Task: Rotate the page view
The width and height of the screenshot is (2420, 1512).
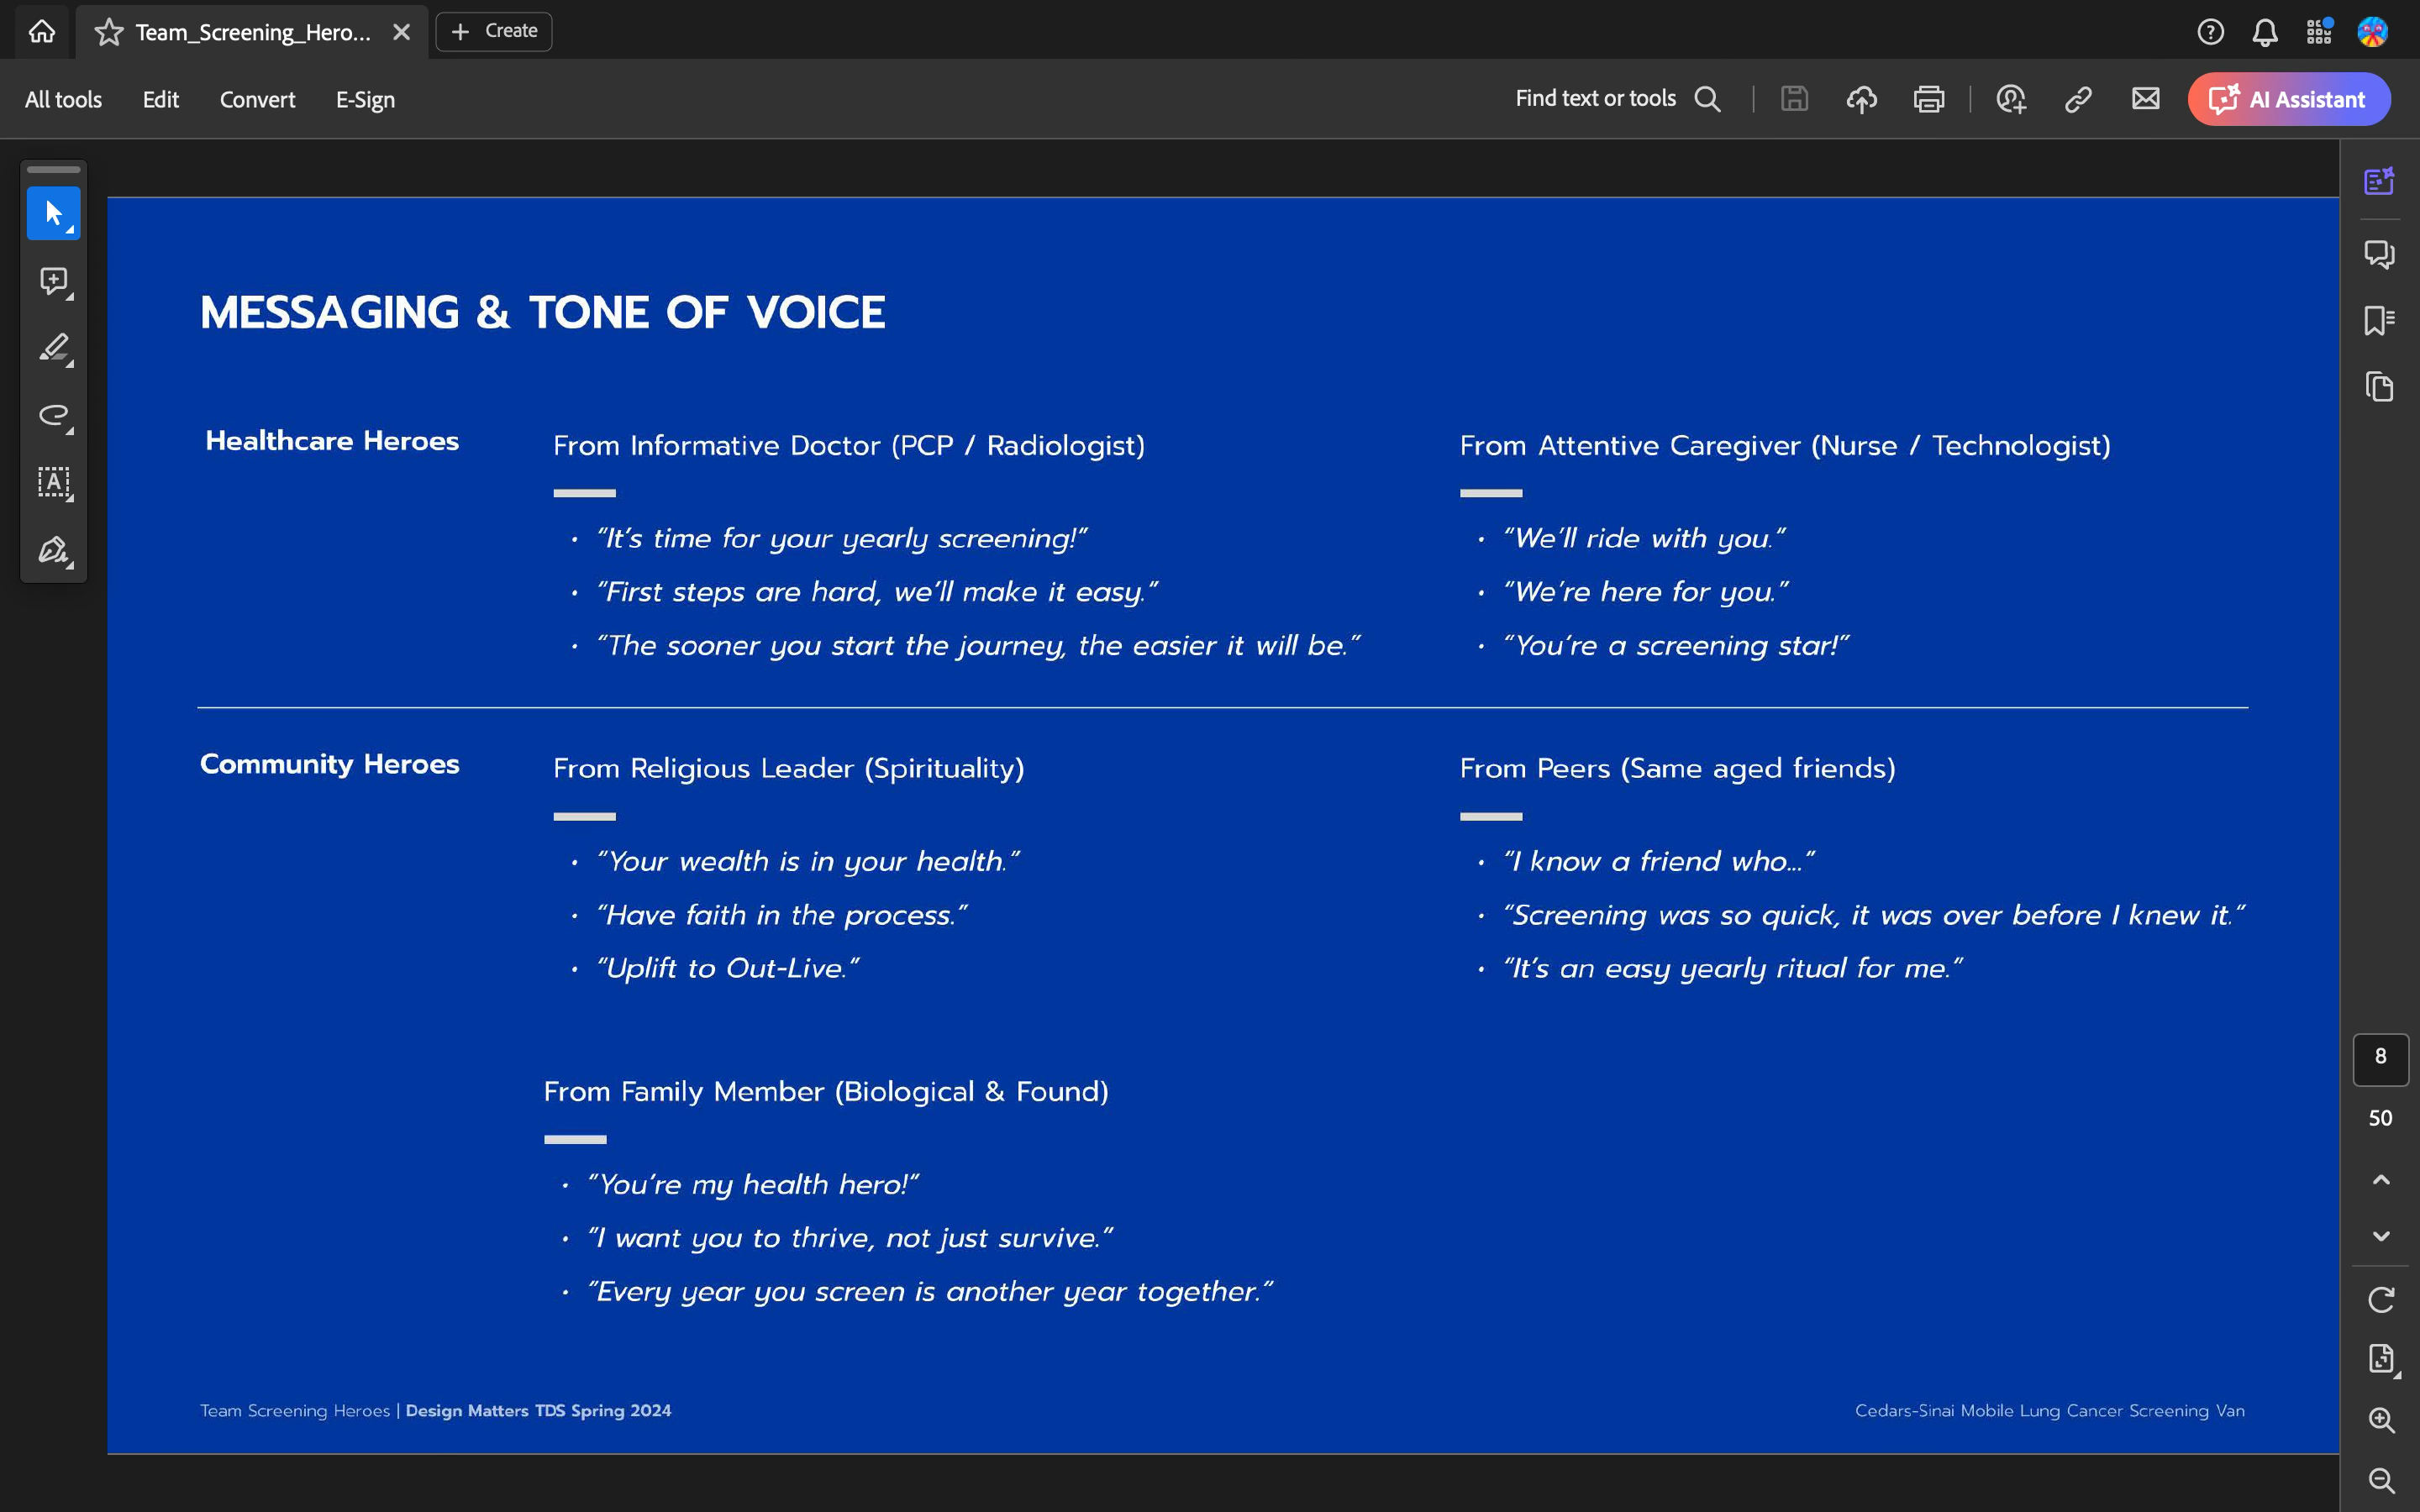Action: pyautogui.click(x=2381, y=1300)
